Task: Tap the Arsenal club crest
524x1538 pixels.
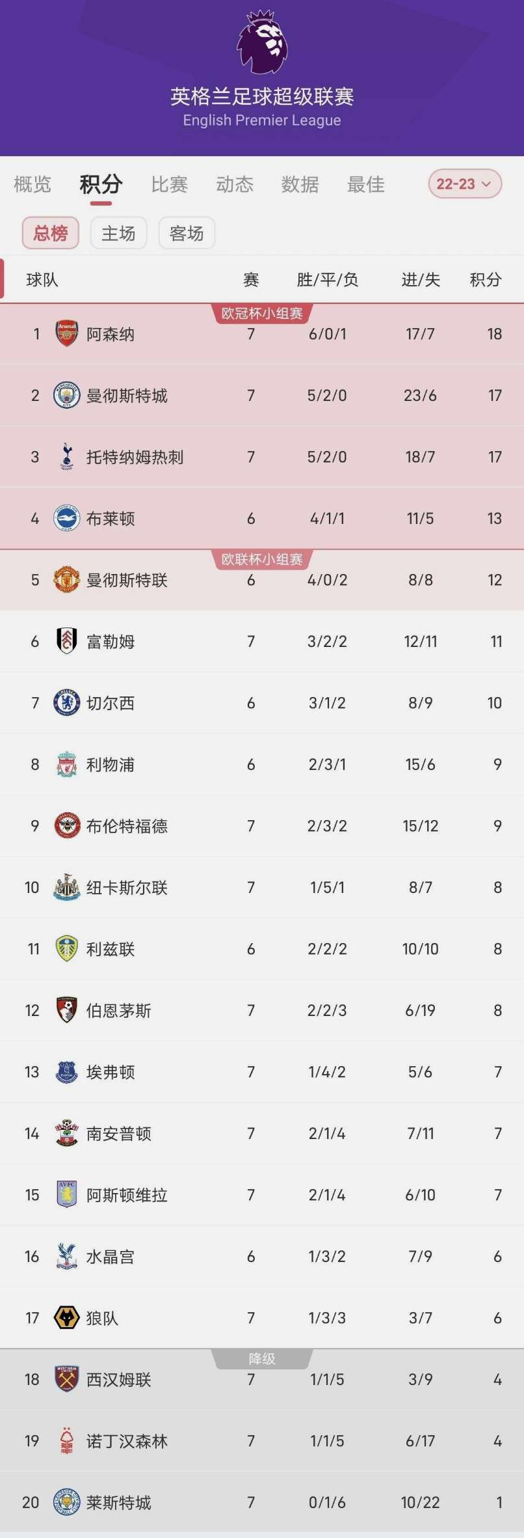Action: (66, 334)
